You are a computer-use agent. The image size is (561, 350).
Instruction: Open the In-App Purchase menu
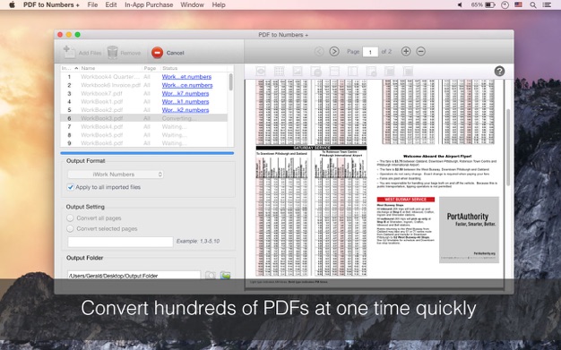pos(149,4)
